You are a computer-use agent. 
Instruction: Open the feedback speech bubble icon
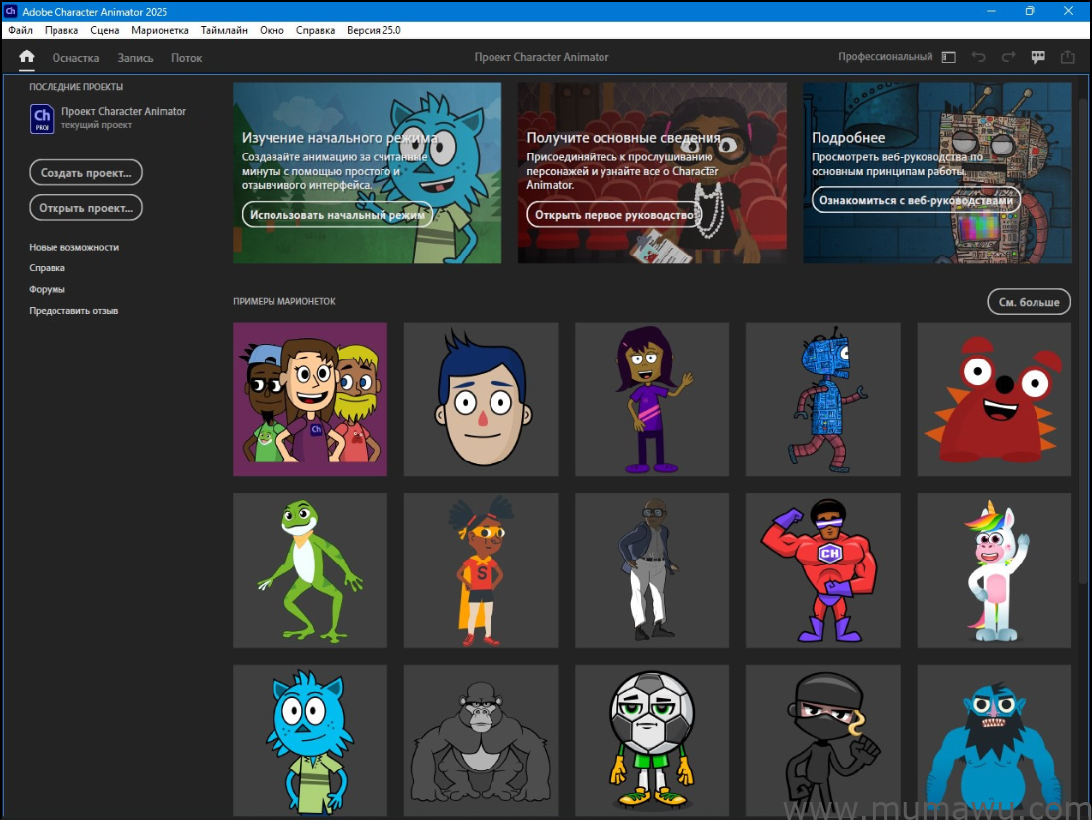(1037, 57)
